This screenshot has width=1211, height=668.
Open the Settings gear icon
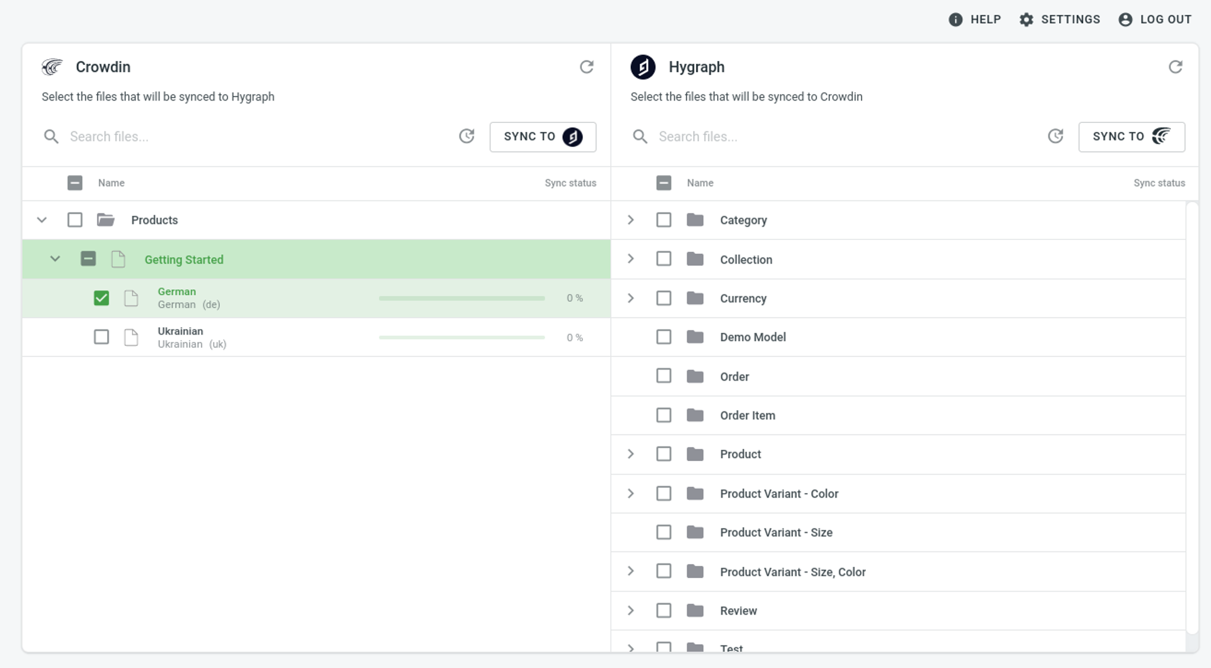1026,20
